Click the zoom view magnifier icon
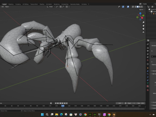156x117 pixels. click(x=143, y=22)
